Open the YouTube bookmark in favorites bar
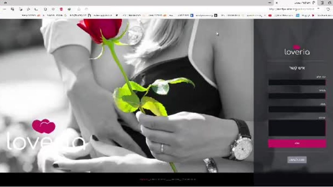The image size is (333, 187). point(270,15)
